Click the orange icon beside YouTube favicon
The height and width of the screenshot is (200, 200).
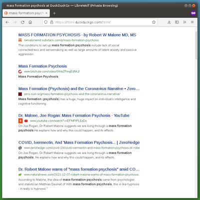[20, 121]
